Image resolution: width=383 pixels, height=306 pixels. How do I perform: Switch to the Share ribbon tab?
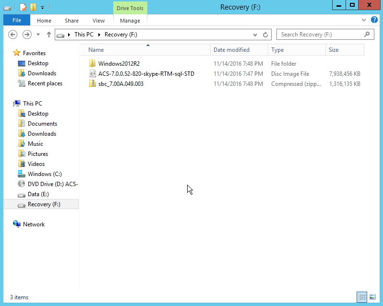coord(72,21)
